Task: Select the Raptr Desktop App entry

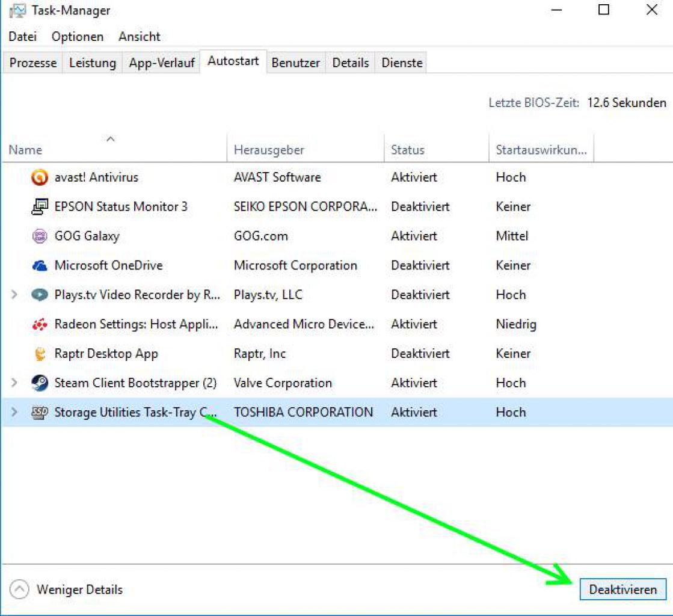Action: point(106,354)
